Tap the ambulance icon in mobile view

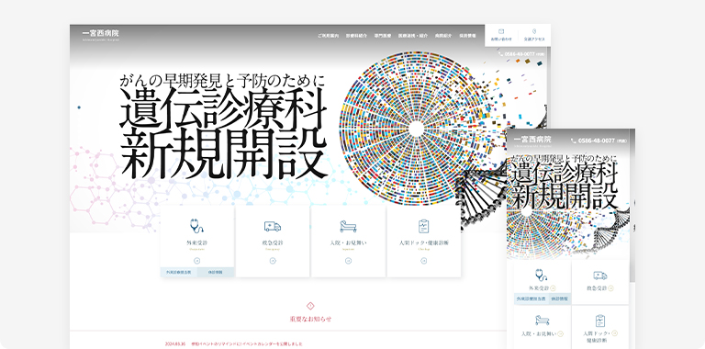click(600, 276)
